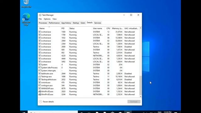Open the View menu

54,19
